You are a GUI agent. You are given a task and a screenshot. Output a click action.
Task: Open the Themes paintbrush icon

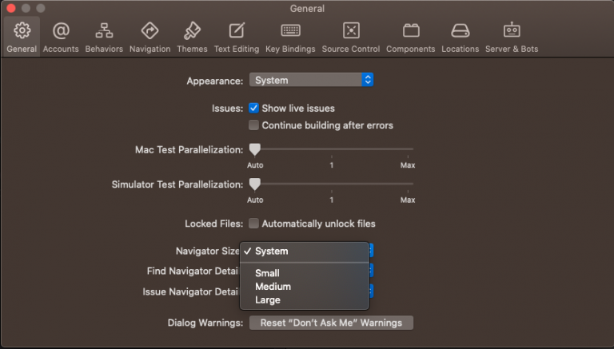pyautogui.click(x=192, y=31)
